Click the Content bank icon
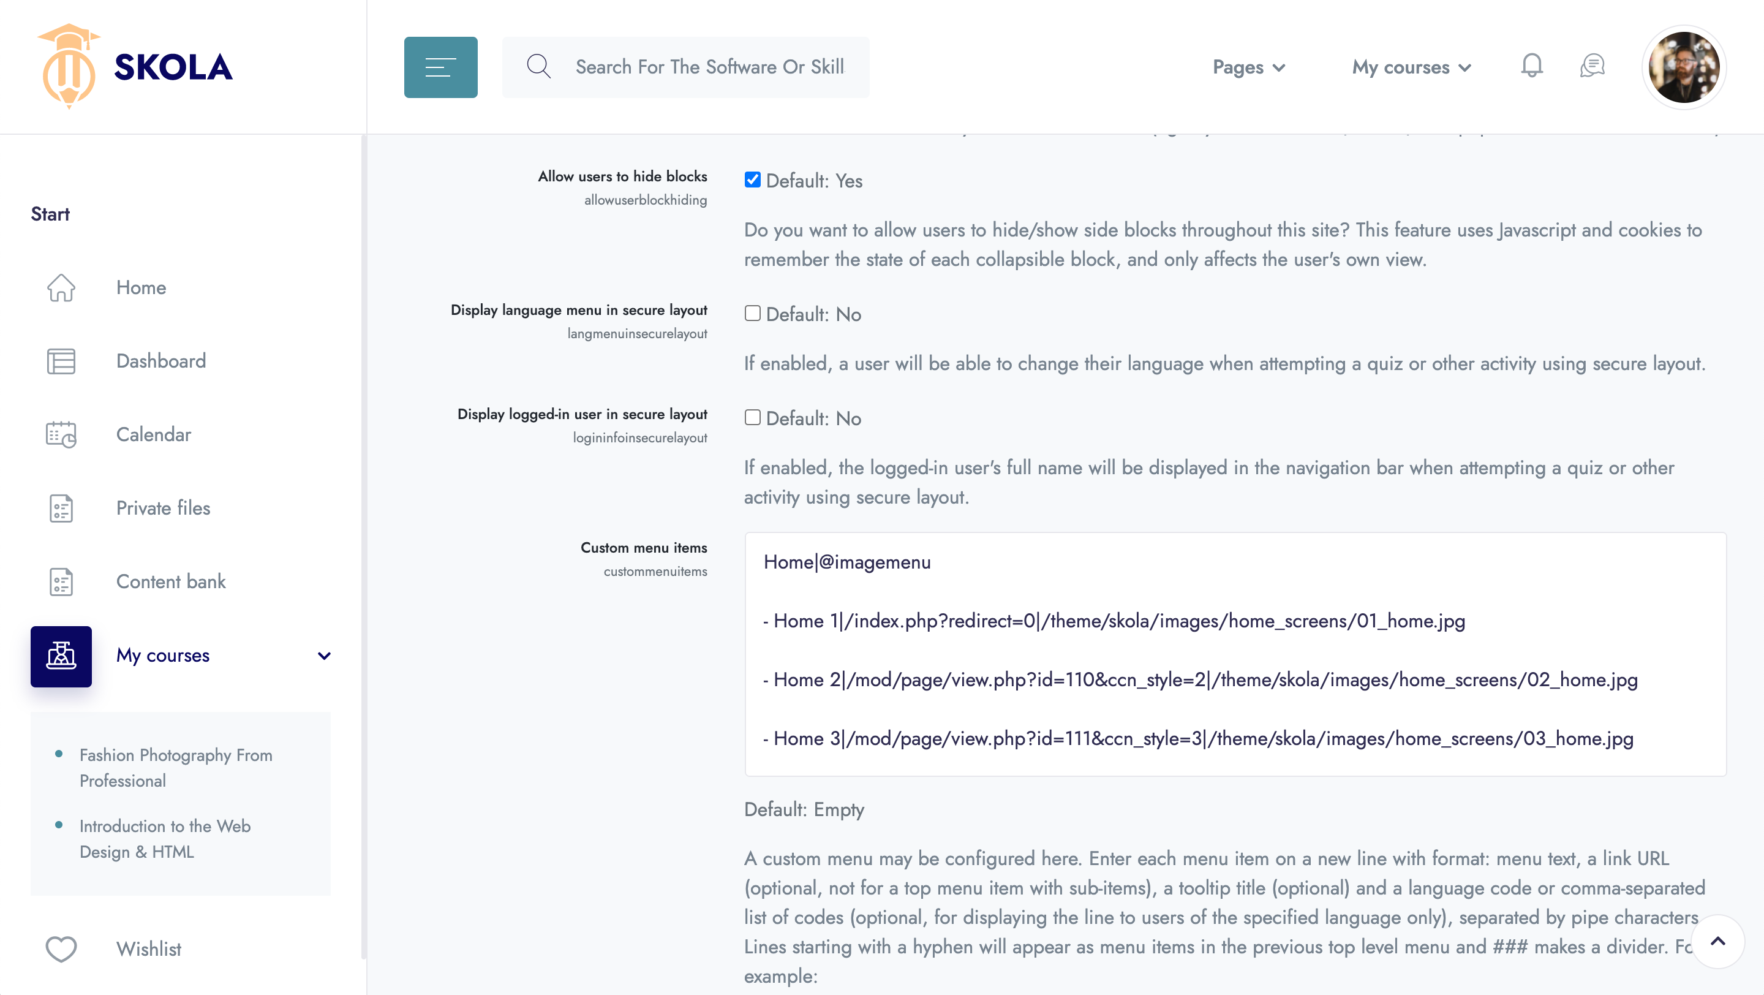The height and width of the screenshot is (995, 1764). [x=61, y=581]
